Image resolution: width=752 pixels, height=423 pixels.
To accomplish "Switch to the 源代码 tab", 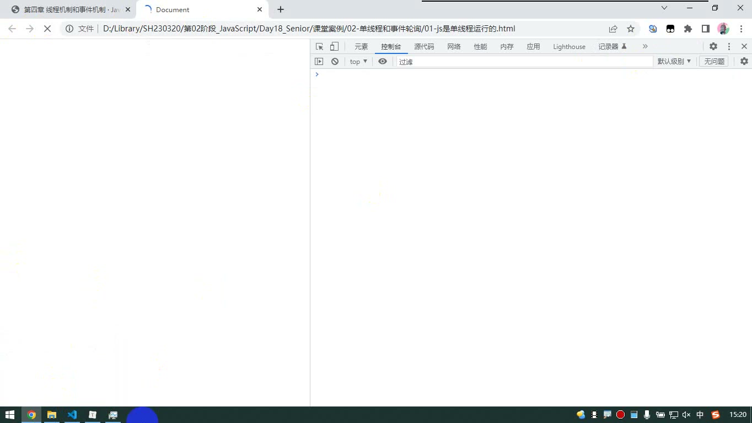I will (424, 47).
